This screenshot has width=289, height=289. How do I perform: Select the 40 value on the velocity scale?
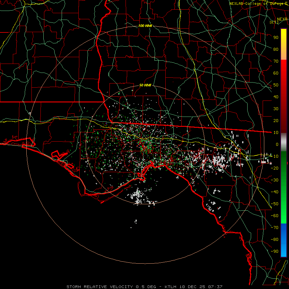[x=276, y=97]
